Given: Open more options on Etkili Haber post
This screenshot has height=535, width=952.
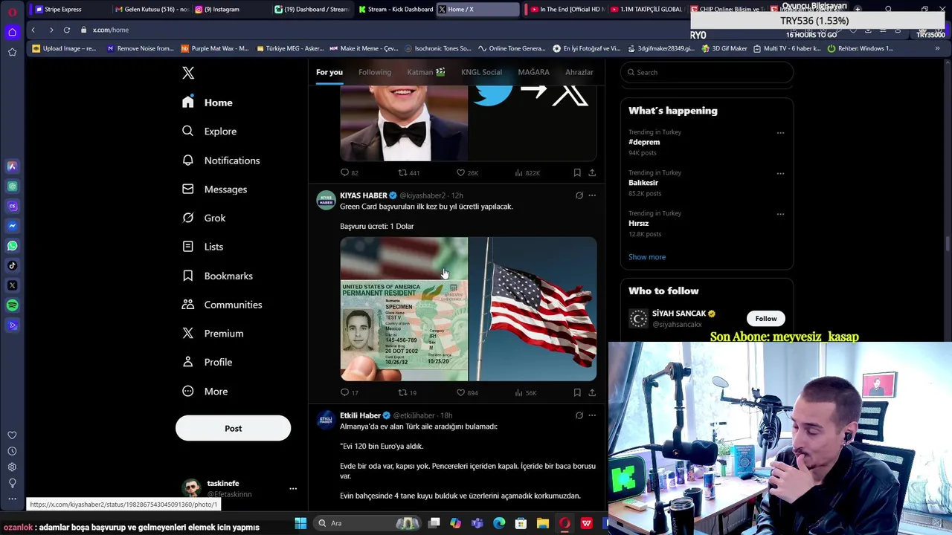Looking at the screenshot, I should point(592,415).
